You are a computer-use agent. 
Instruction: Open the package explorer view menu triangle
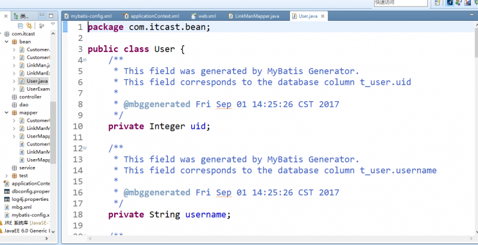pyautogui.click(x=53, y=24)
